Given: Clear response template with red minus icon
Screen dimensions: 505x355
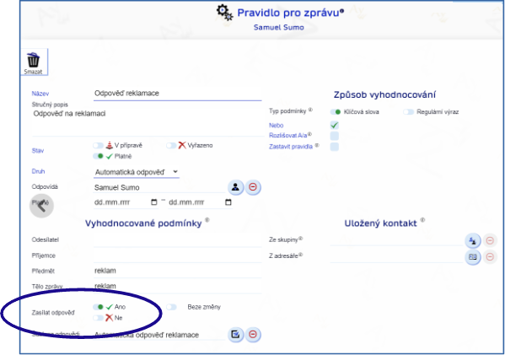Looking at the screenshot, I should (x=253, y=335).
